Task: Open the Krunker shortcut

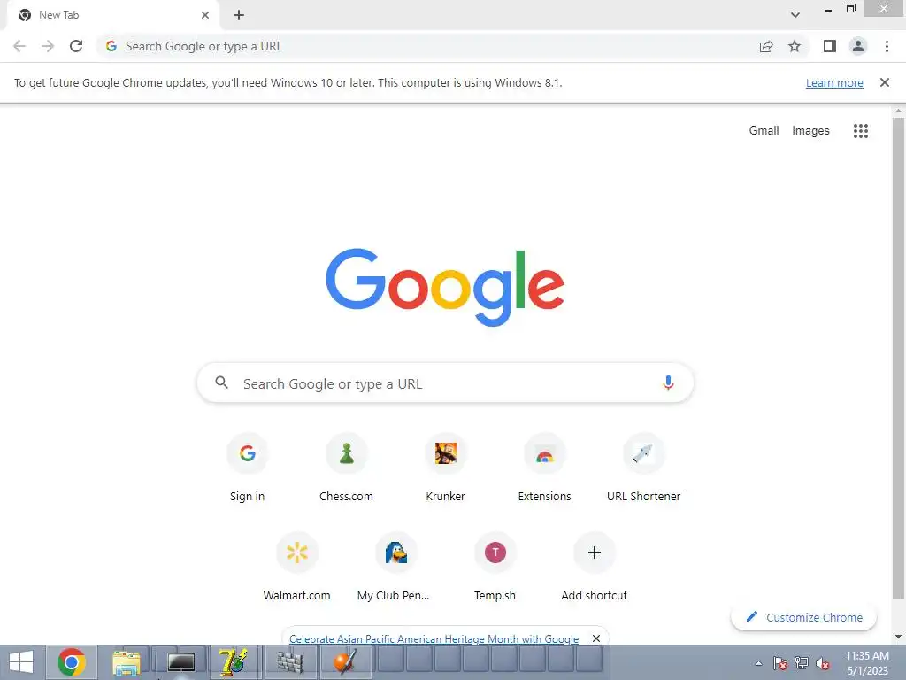Action: (x=446, y=467)
